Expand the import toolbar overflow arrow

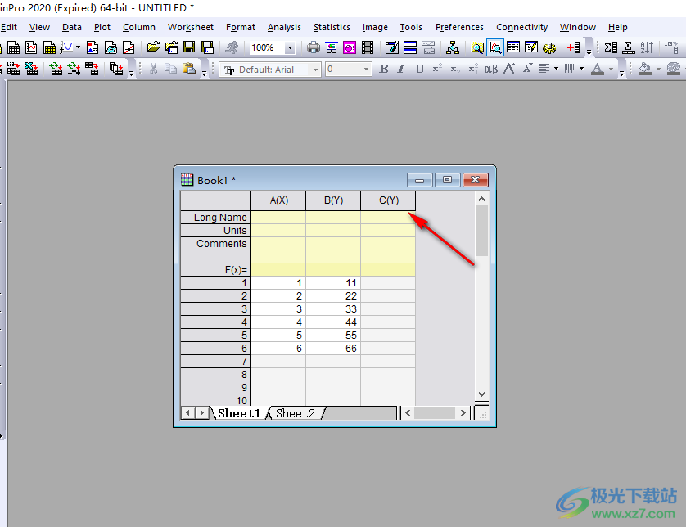pos(131,74)
